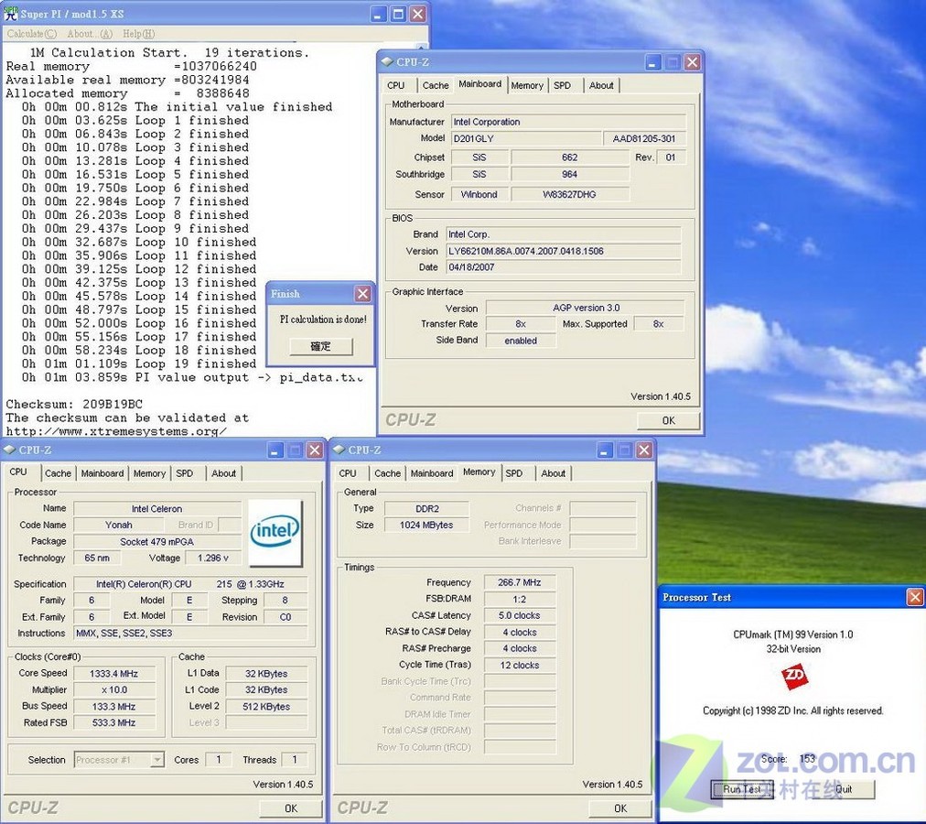Click the CAS# Latency 5.0 clocks value
This screenshot has width=926, height=824.
519,615
